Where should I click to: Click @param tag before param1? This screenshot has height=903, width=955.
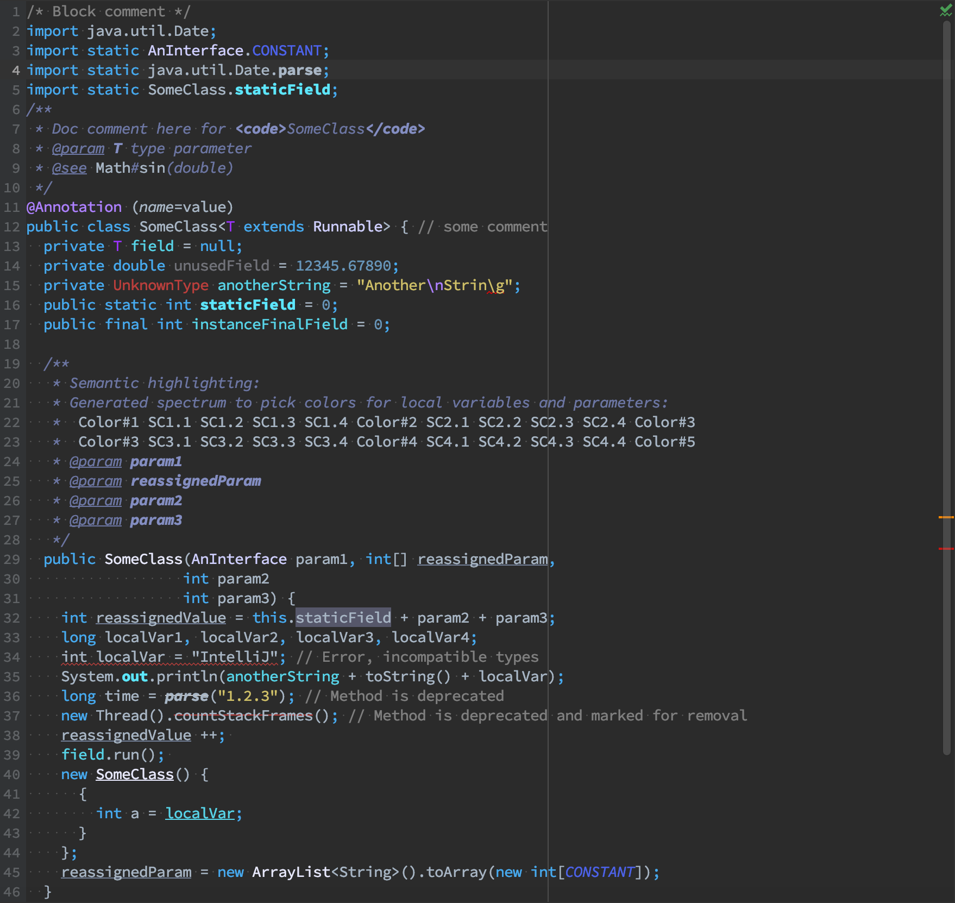[x=96, y=462]
